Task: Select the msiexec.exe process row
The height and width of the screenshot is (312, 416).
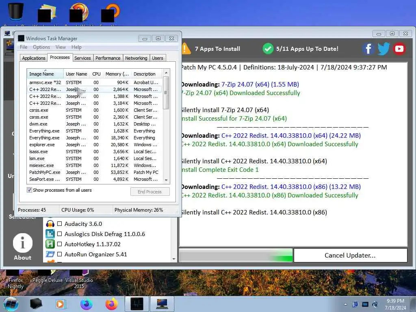Action: click(94, 165)
